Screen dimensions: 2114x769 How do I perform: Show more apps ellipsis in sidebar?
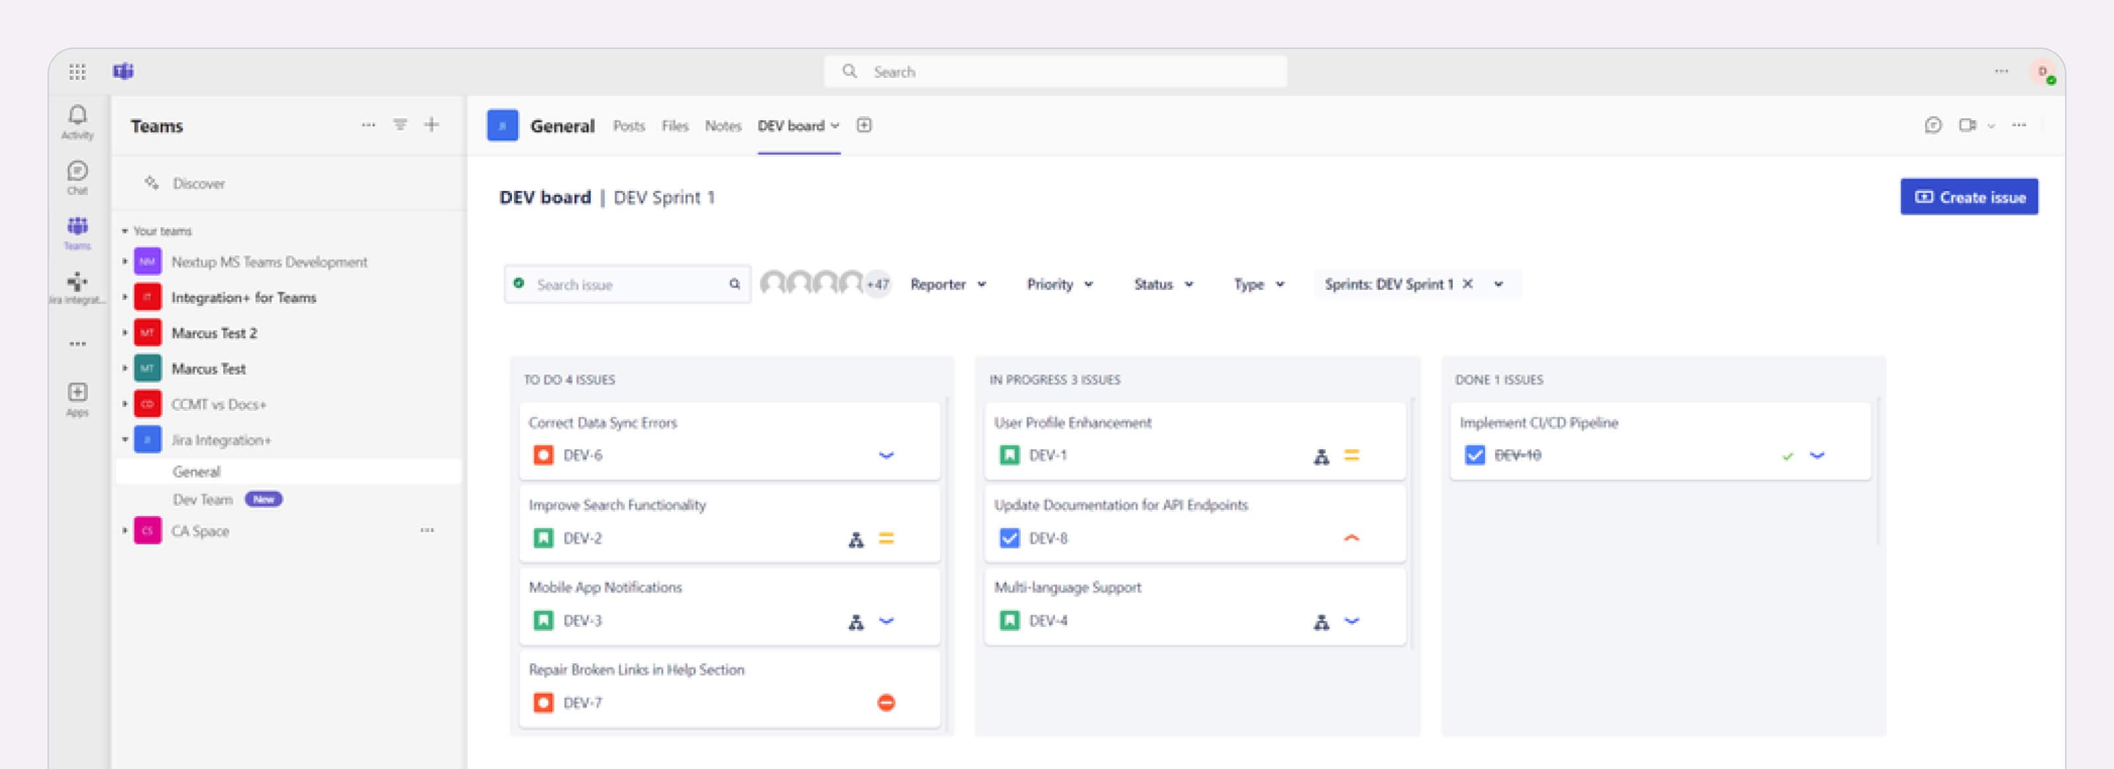(x=77, y=344)
